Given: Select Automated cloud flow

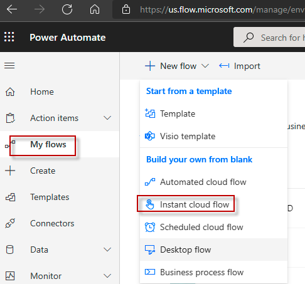Looking at the screenshot, I should [213, 182].
